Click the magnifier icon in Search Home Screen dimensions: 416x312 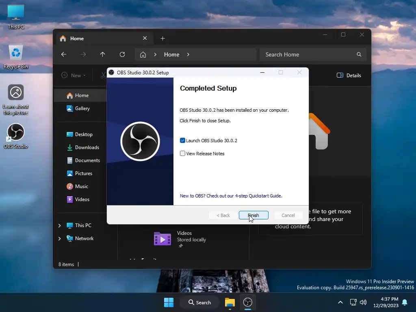tap(359, 54)
